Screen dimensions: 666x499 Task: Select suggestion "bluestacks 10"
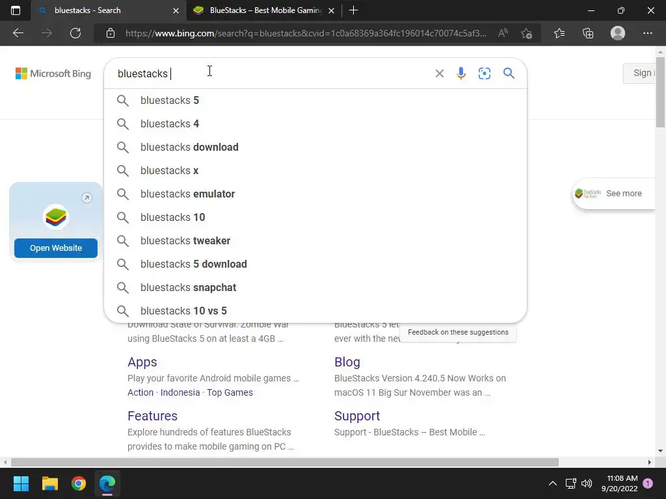315,217
